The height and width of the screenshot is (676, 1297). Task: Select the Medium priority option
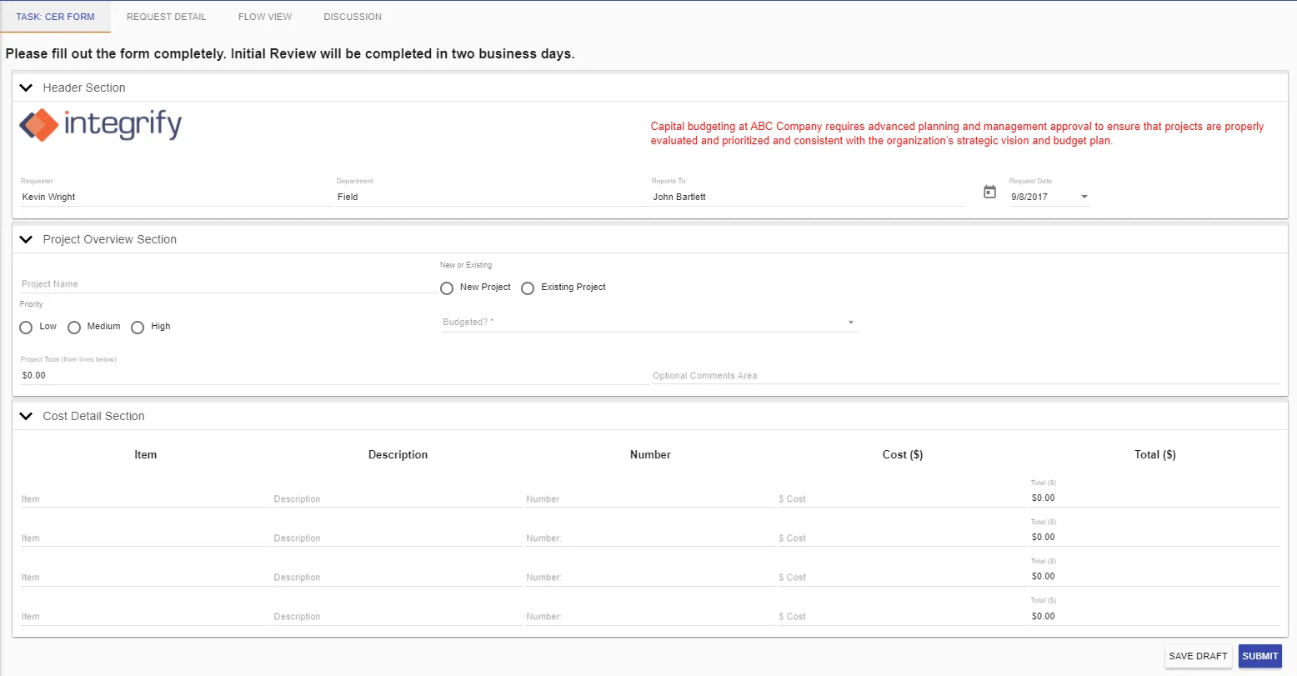73,327
